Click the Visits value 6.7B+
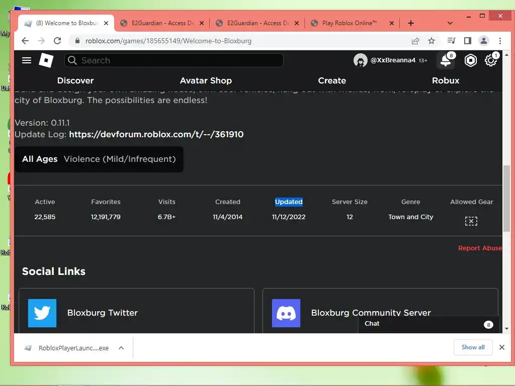This screenshot has height=386, width=515. pyautogui.click(x=166, y=217)
